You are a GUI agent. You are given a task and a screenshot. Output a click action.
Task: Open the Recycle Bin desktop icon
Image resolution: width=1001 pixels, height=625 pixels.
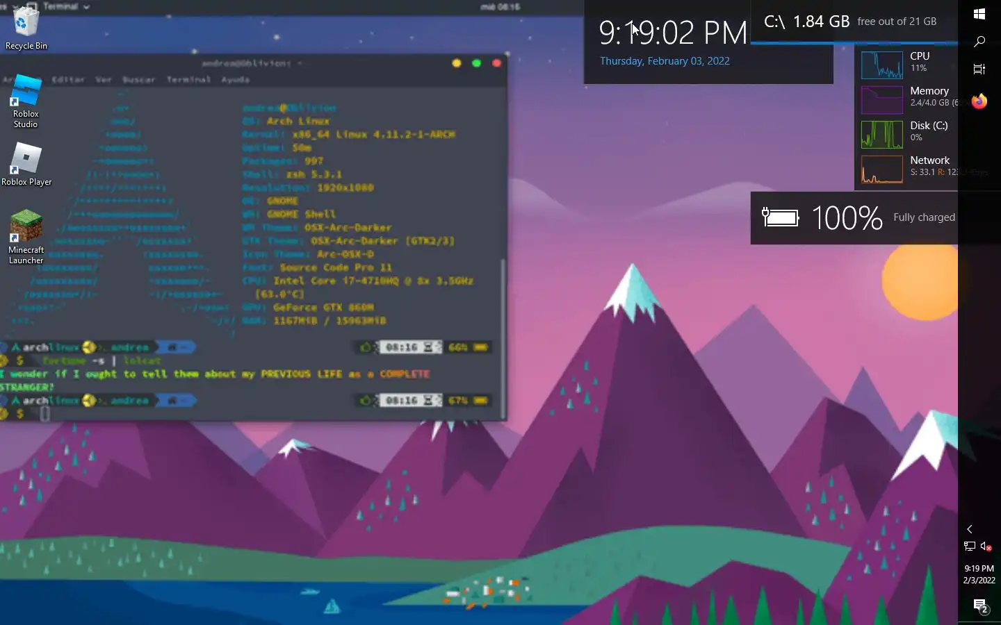point(26,28)
